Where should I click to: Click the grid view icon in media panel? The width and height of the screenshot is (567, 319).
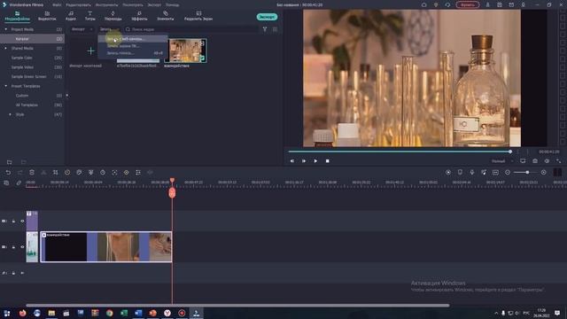276,29
